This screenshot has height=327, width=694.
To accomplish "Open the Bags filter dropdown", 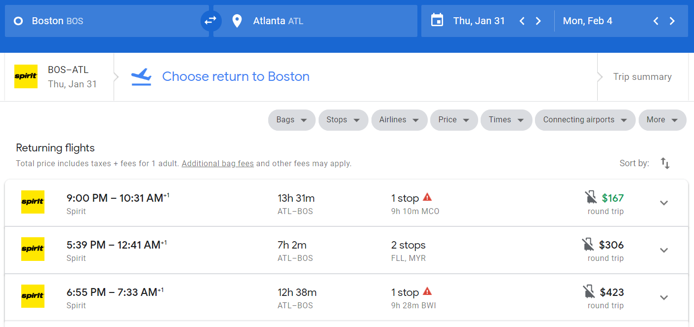I will coord(291,120).
